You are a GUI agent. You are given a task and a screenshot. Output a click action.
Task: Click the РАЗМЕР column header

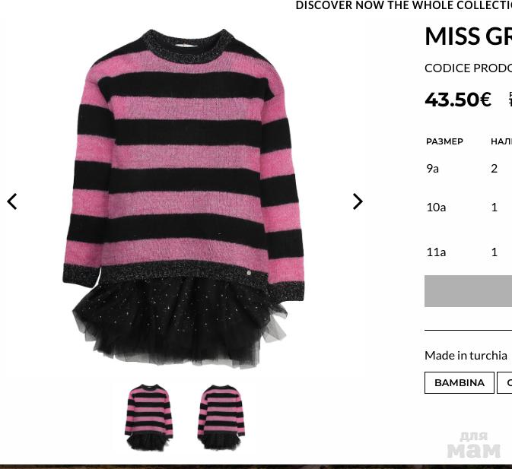(x=445, y=141)
